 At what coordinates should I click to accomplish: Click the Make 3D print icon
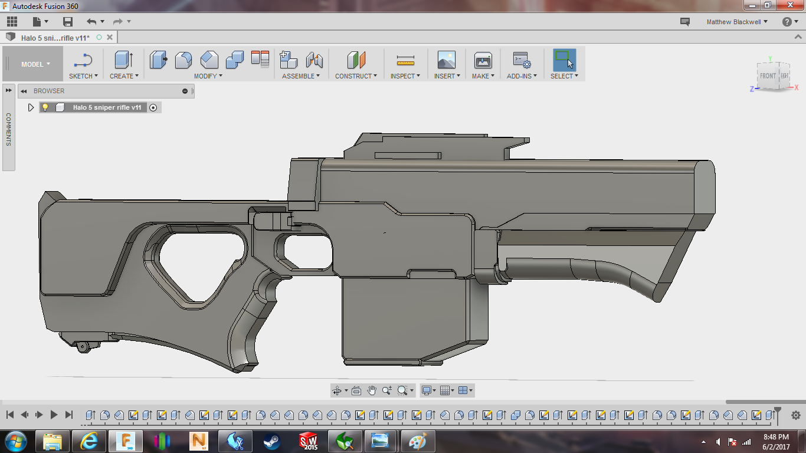tap(483, 60)
